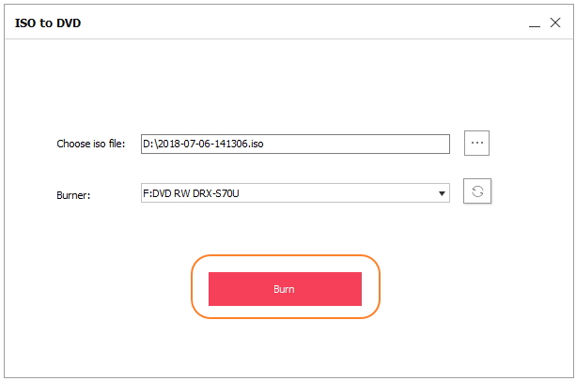Minimize the ISO to DVD window

(533, 23)
